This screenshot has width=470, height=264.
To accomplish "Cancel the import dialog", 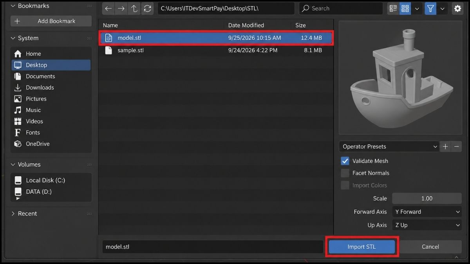I will coord(430,247).
